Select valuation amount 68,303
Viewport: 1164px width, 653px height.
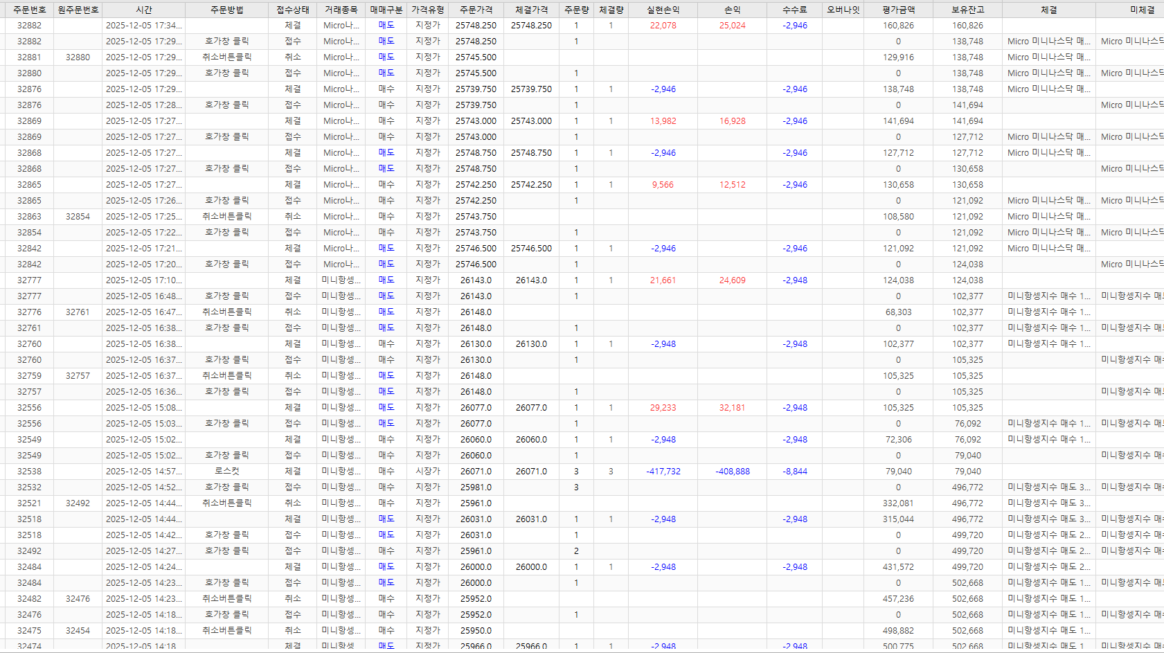click(x=898, y=312)
